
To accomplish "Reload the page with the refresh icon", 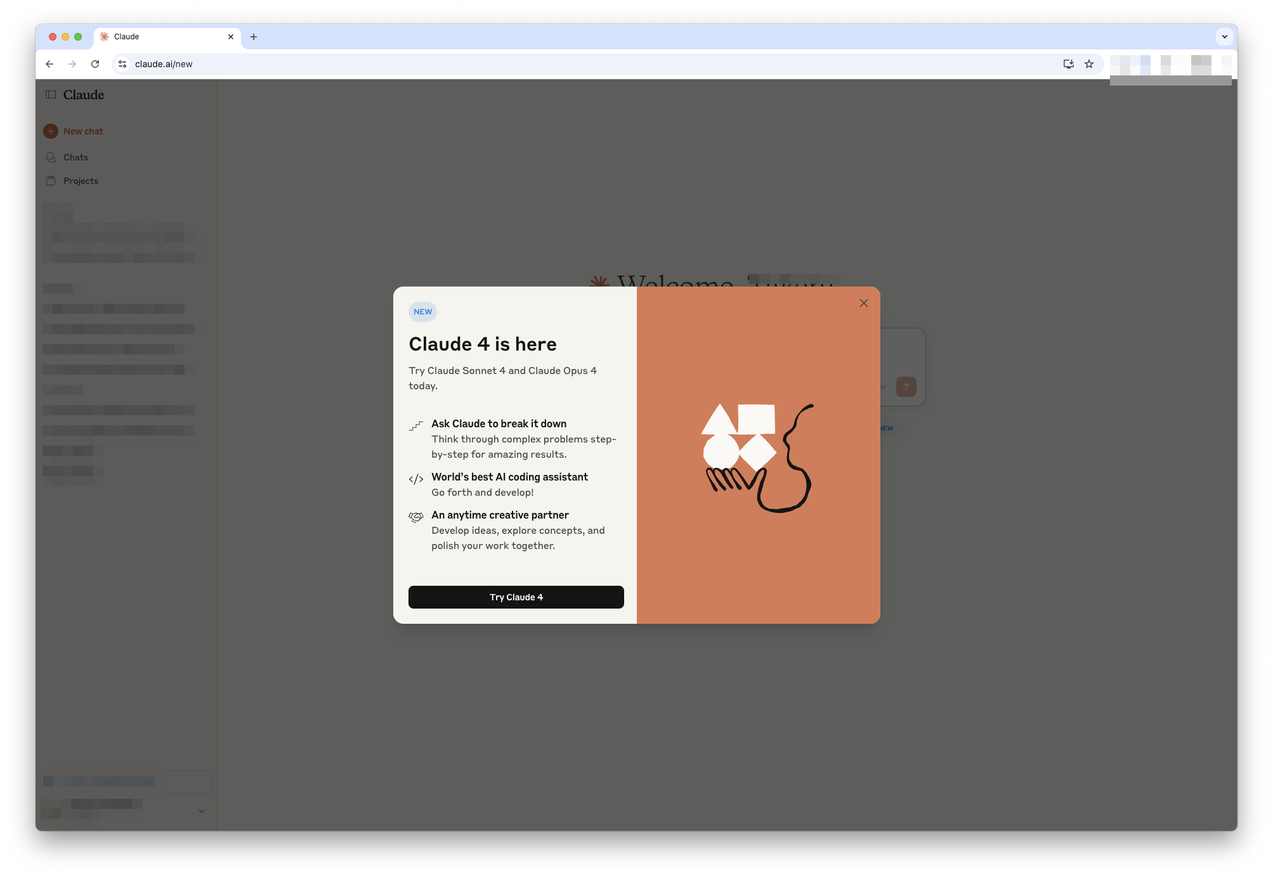I will 95,64.
